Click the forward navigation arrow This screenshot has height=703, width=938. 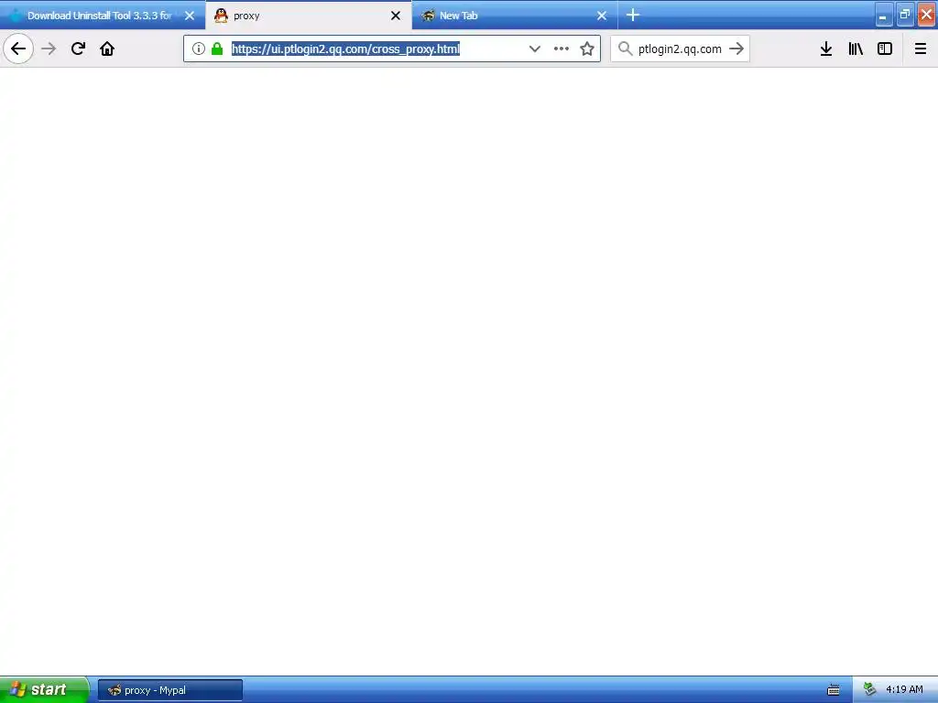[x=49, y=49]
